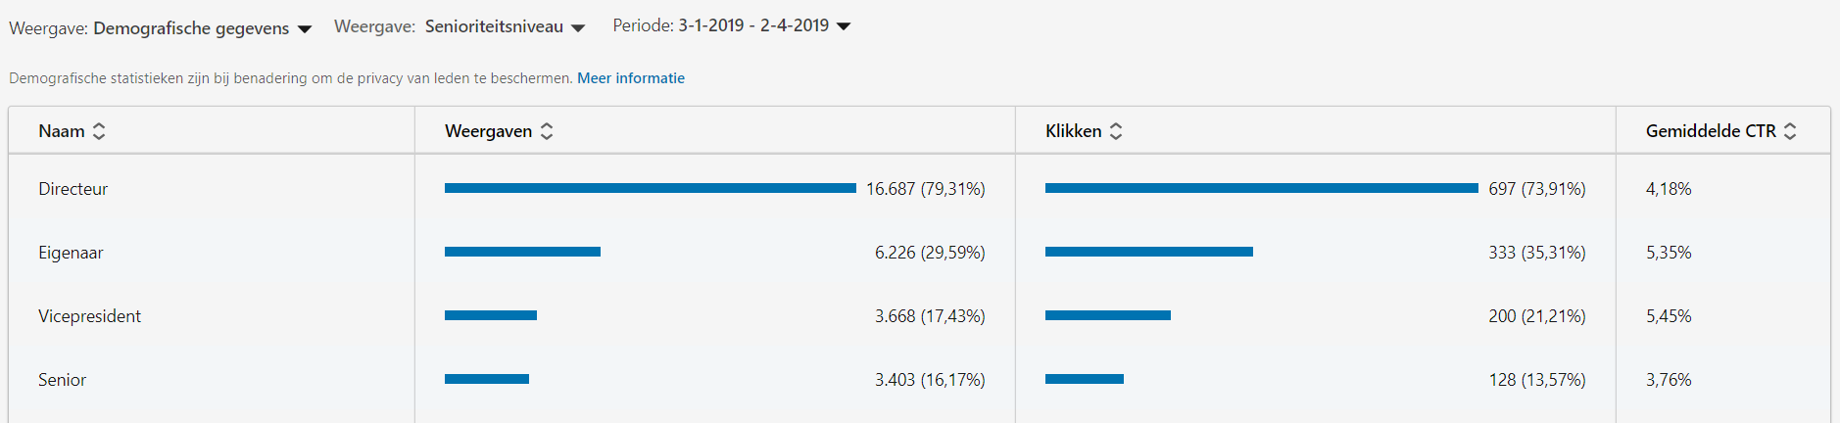Sort by Gemiddelde CTR header text
The width and height of the screenshot is (1840, 423).
(1710, 131)
